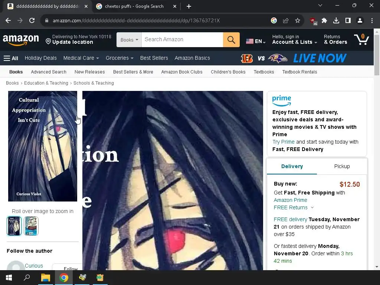Click Try Prime link
Viewport: 380px width, 285px height.
[x=283, y=142]
